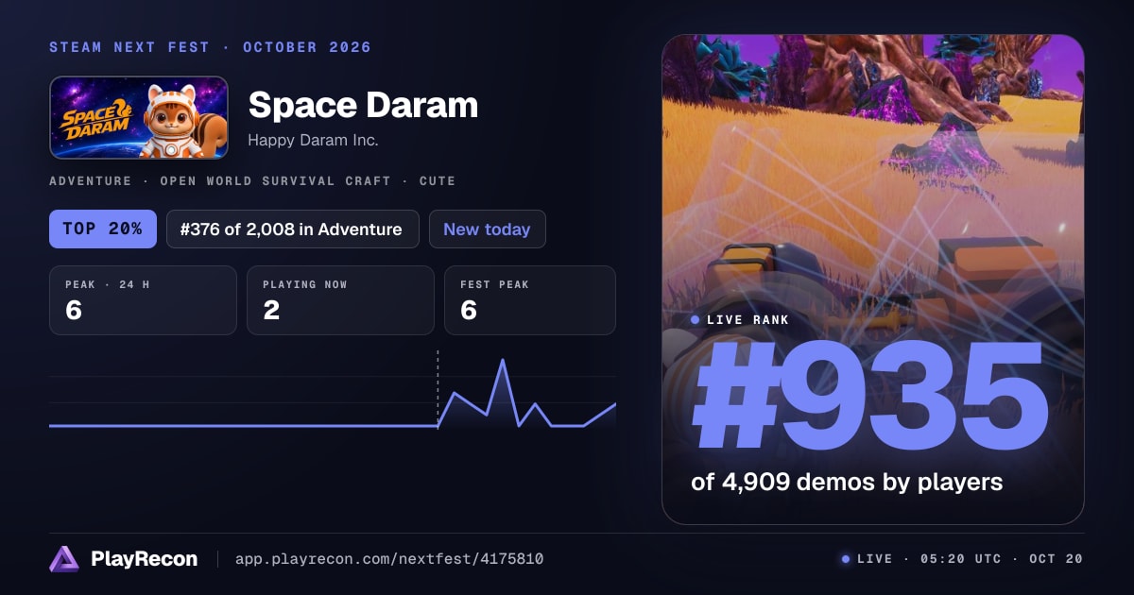This screenshot has height=595, width=1134.
Task: Click the New today badge
Action: click(x=487, y=229)
